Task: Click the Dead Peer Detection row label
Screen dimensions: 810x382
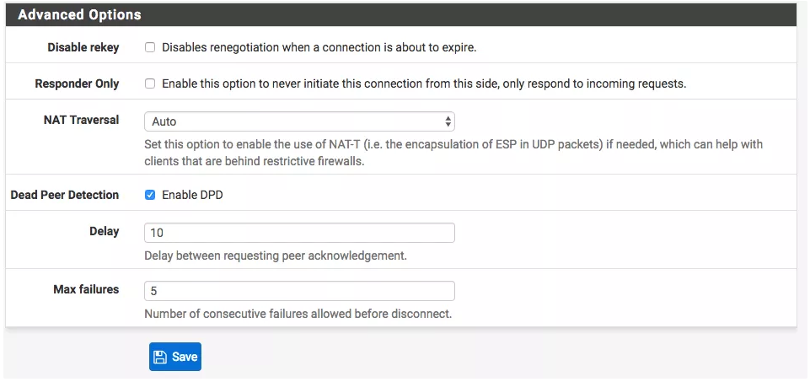Action: (64, 195)
